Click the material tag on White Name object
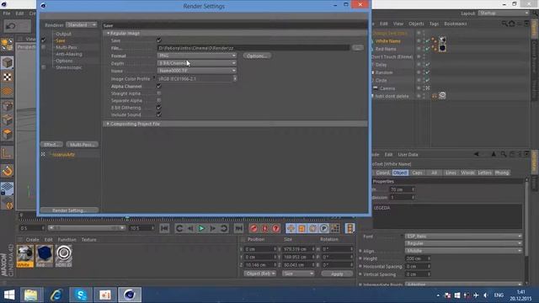Viewport: 539px width, 303px height. coord(442,40)
